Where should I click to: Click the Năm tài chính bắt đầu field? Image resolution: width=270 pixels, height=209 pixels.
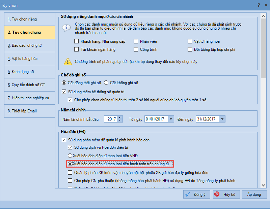[110, 119]
